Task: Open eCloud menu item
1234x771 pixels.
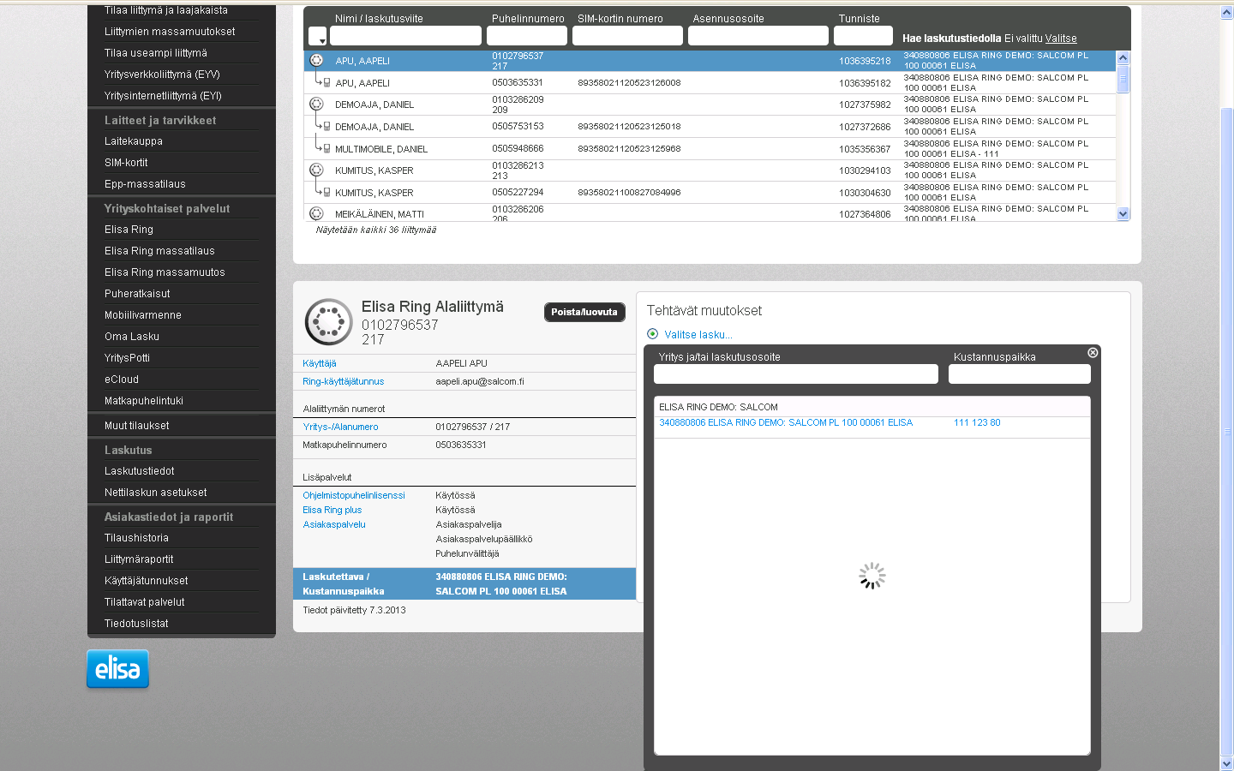Action: [x=122, y=380]
